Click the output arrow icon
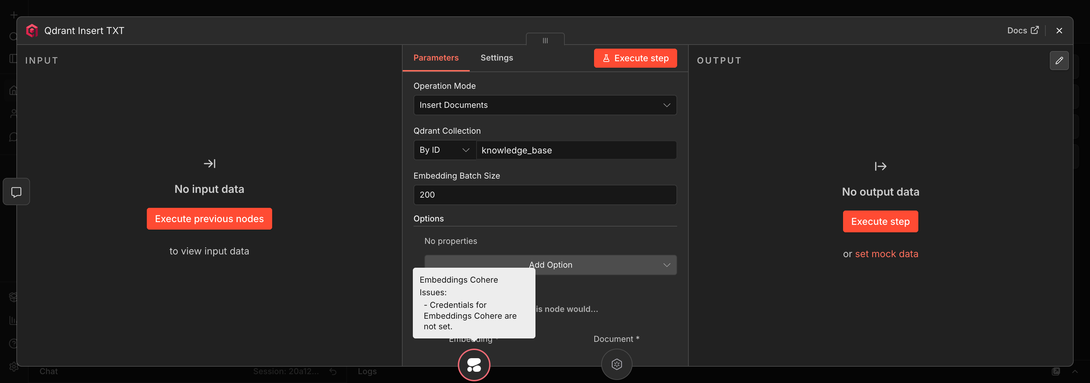This screenshot has width=1090, height=383. click(x=880, y=166)
